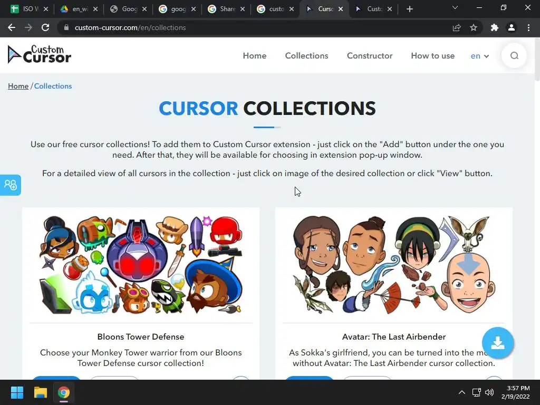
Task: Open Avatar: The Last Airbender title link
Action: [x=393, y=337]
